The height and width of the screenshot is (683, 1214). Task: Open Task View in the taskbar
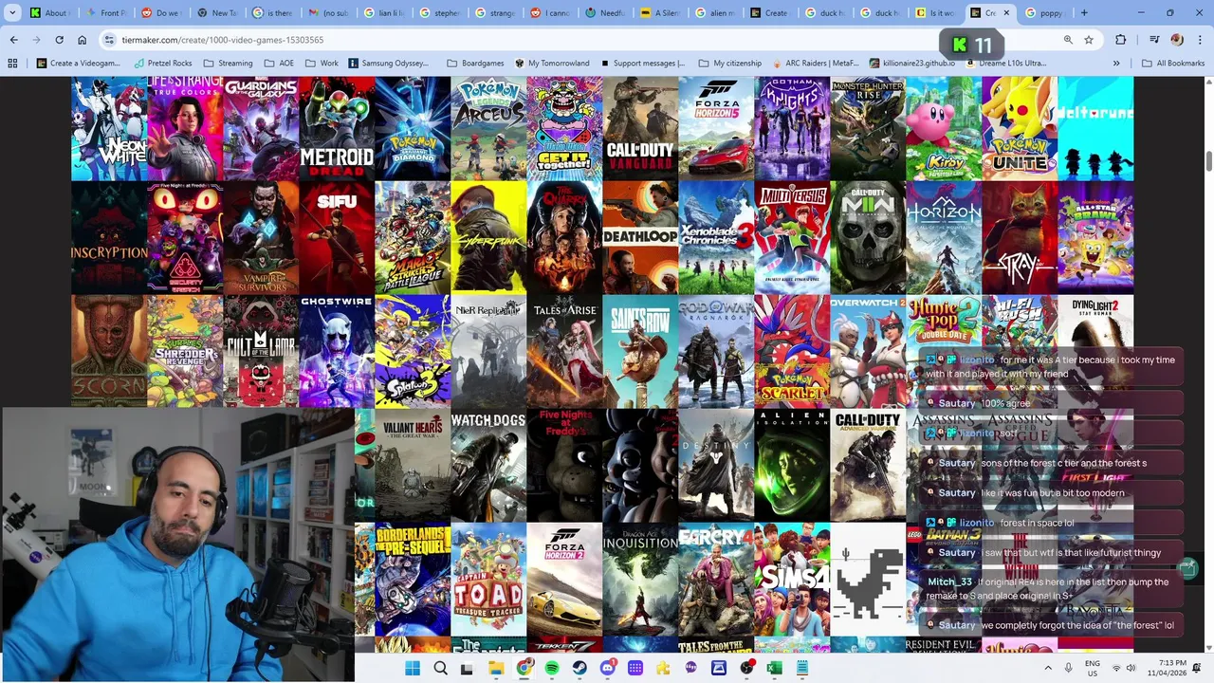click(x=468, y=668)
